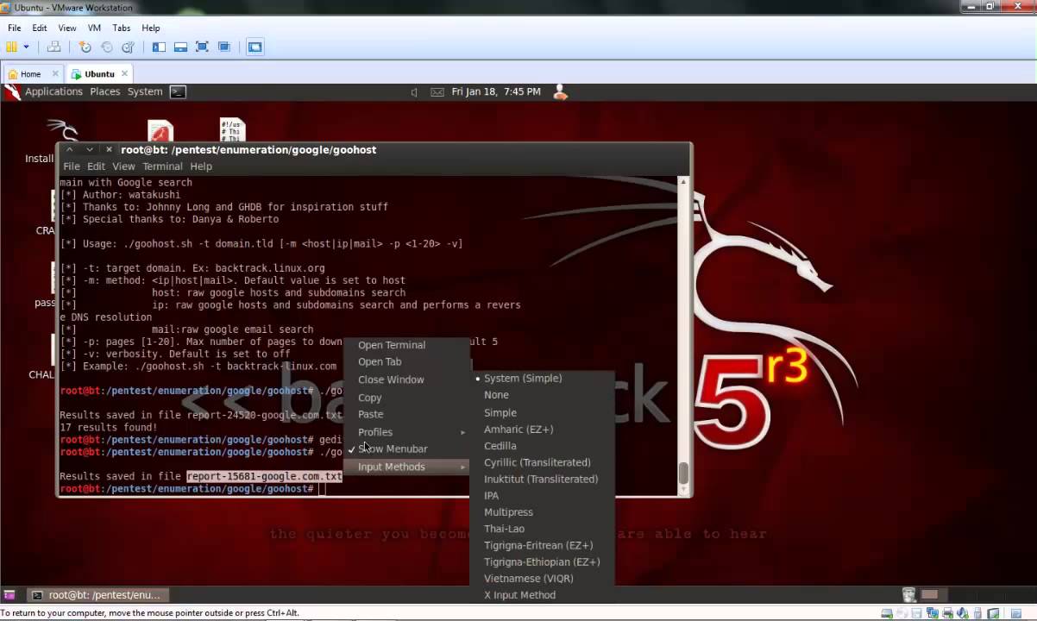Screen dimensions: 1037x621
Task: Click the revert to snapshot icon
Action: (106, 47)
